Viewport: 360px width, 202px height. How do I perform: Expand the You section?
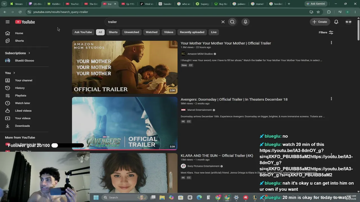coord(10,73)
